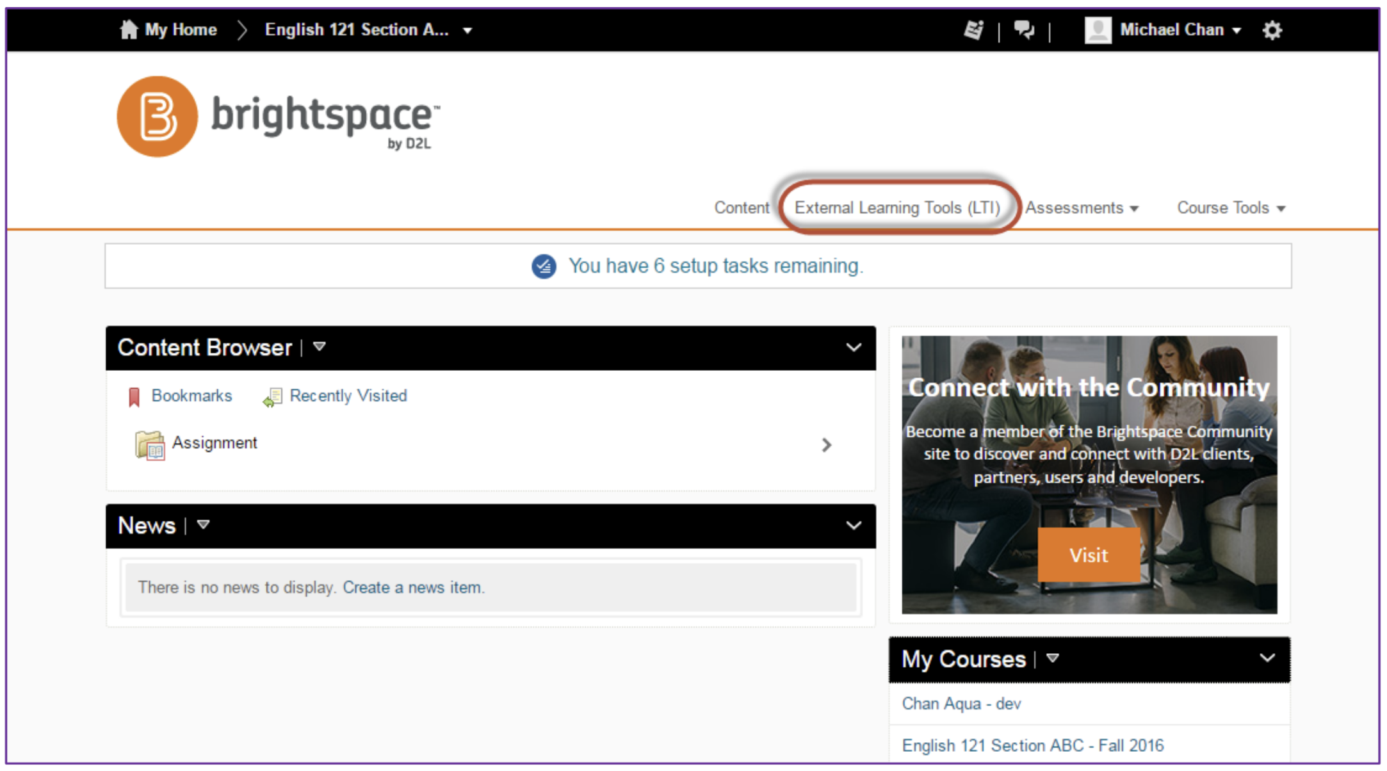Screen dimensions: 1387x771
Task: Click the News widget title
Action: (x=147, y=525)
